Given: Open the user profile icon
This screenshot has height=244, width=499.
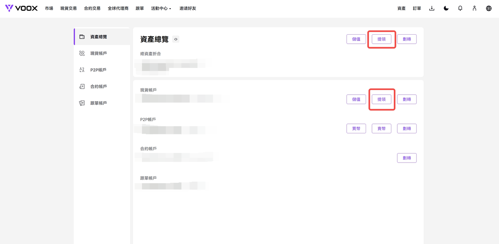Looking at the screenshot, I should (474, 8).
